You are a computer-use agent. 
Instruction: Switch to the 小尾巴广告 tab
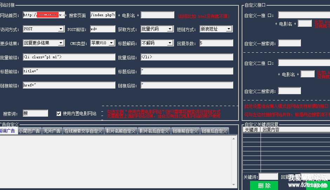point(30,131)
